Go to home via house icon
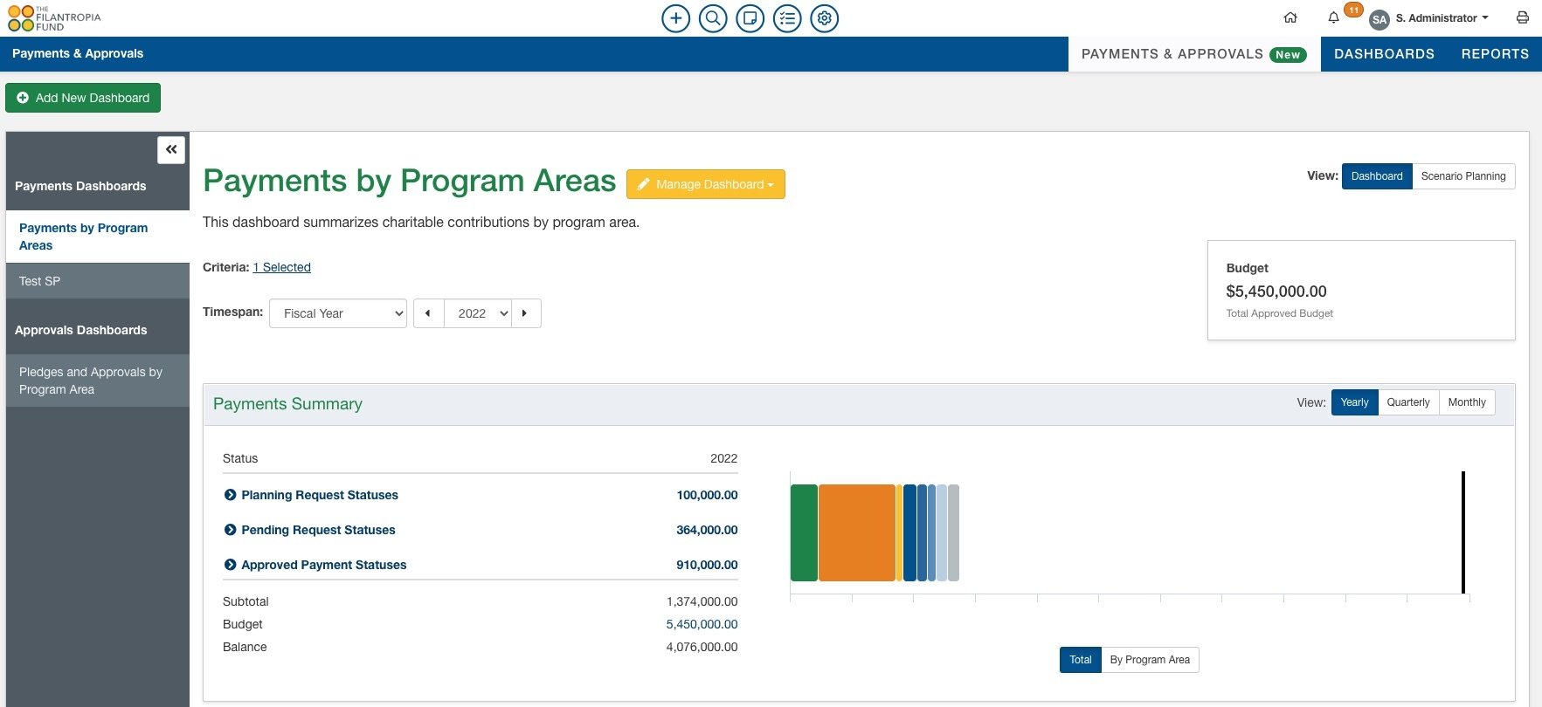Screen dimensions: 1542x707 1290,18
